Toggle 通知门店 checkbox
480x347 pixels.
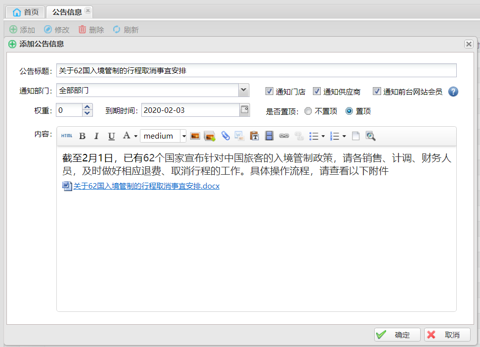pyautogui.click(x=269, y=91)
